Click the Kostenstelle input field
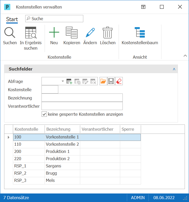Image resolution: width=189 pixels, height=202 pixels. (x=50, y=89)
